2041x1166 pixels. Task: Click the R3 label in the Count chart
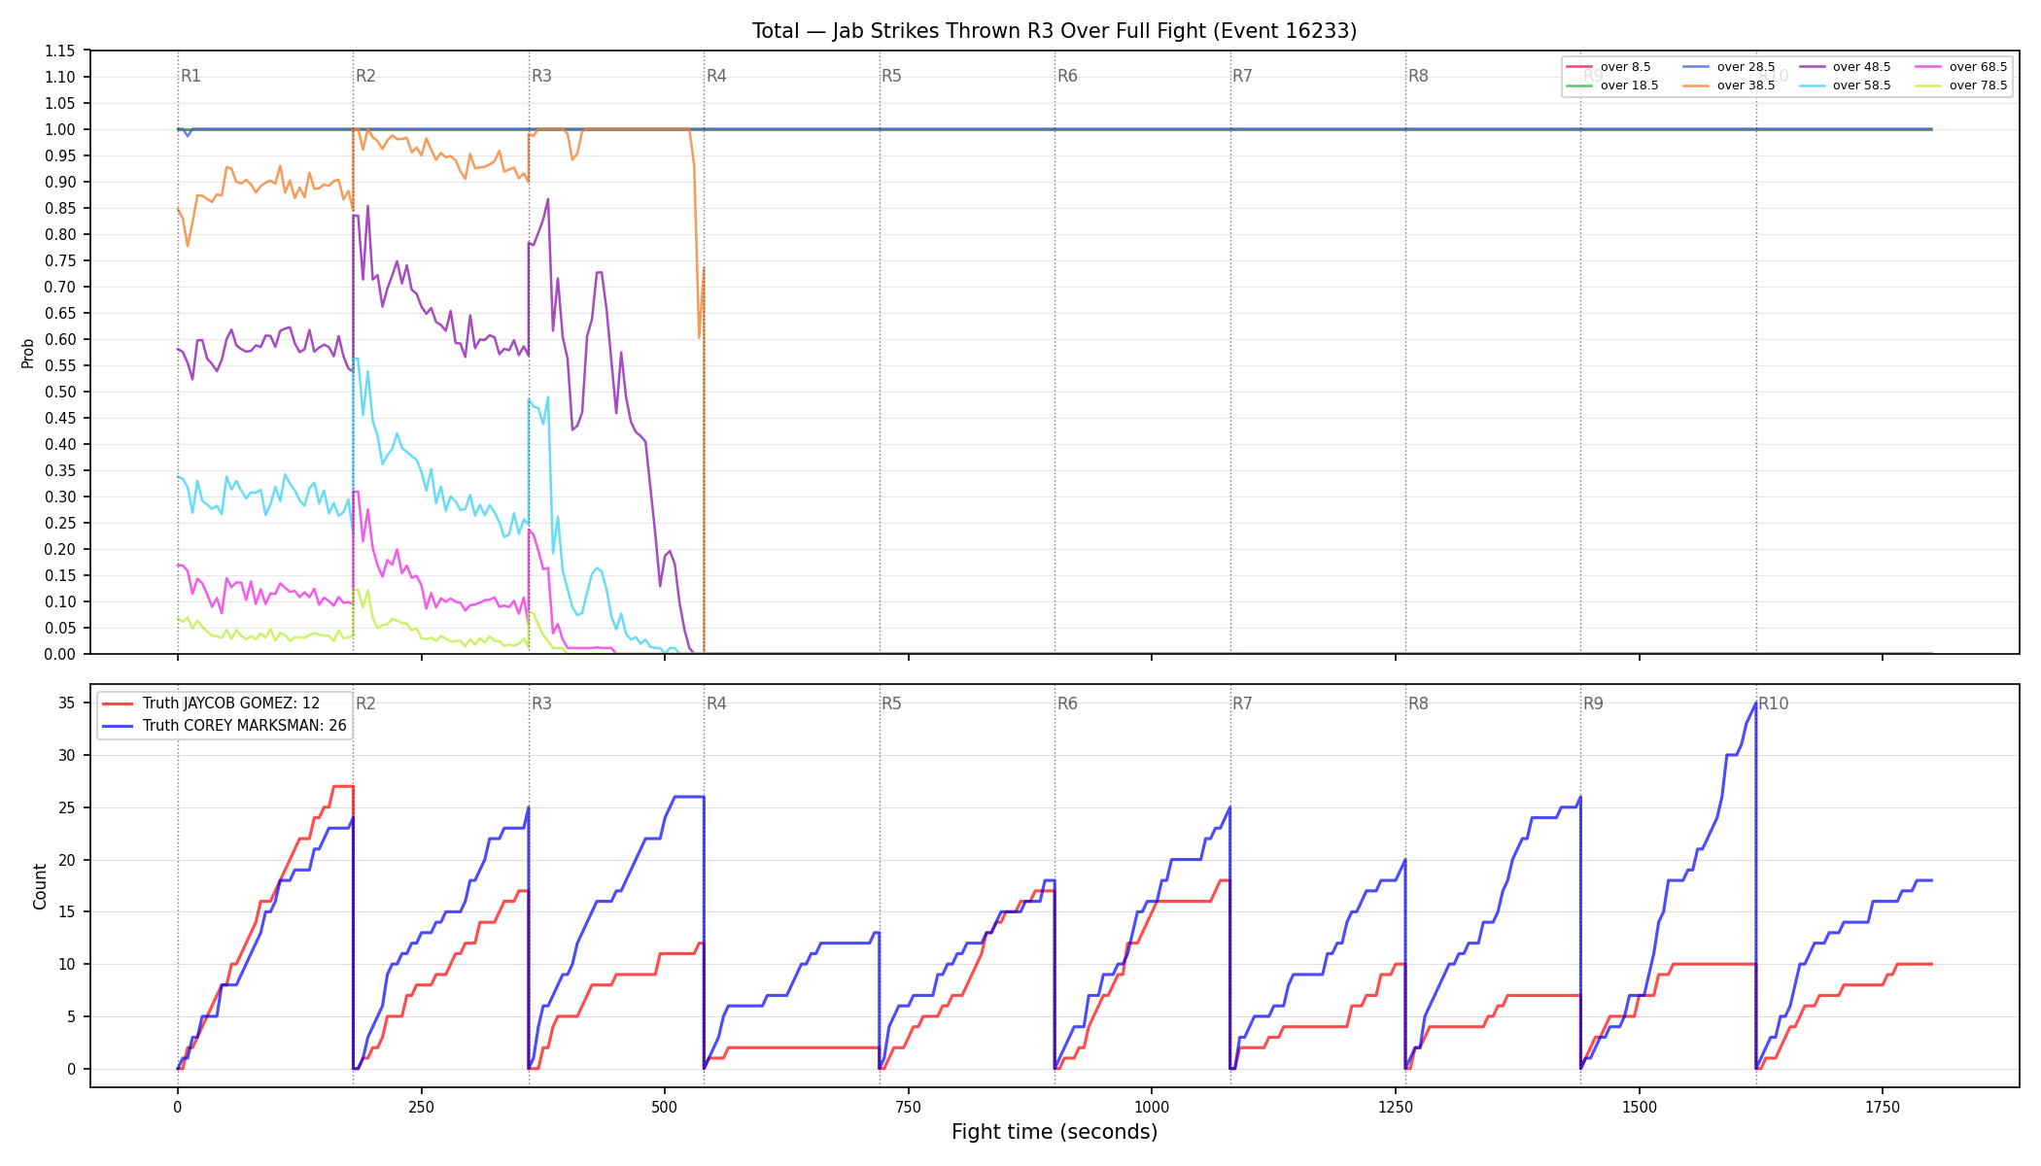[x=541, y=703]
